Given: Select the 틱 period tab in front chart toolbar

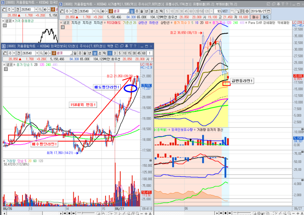Looking at the screenshot, I should tap(104, 53).
